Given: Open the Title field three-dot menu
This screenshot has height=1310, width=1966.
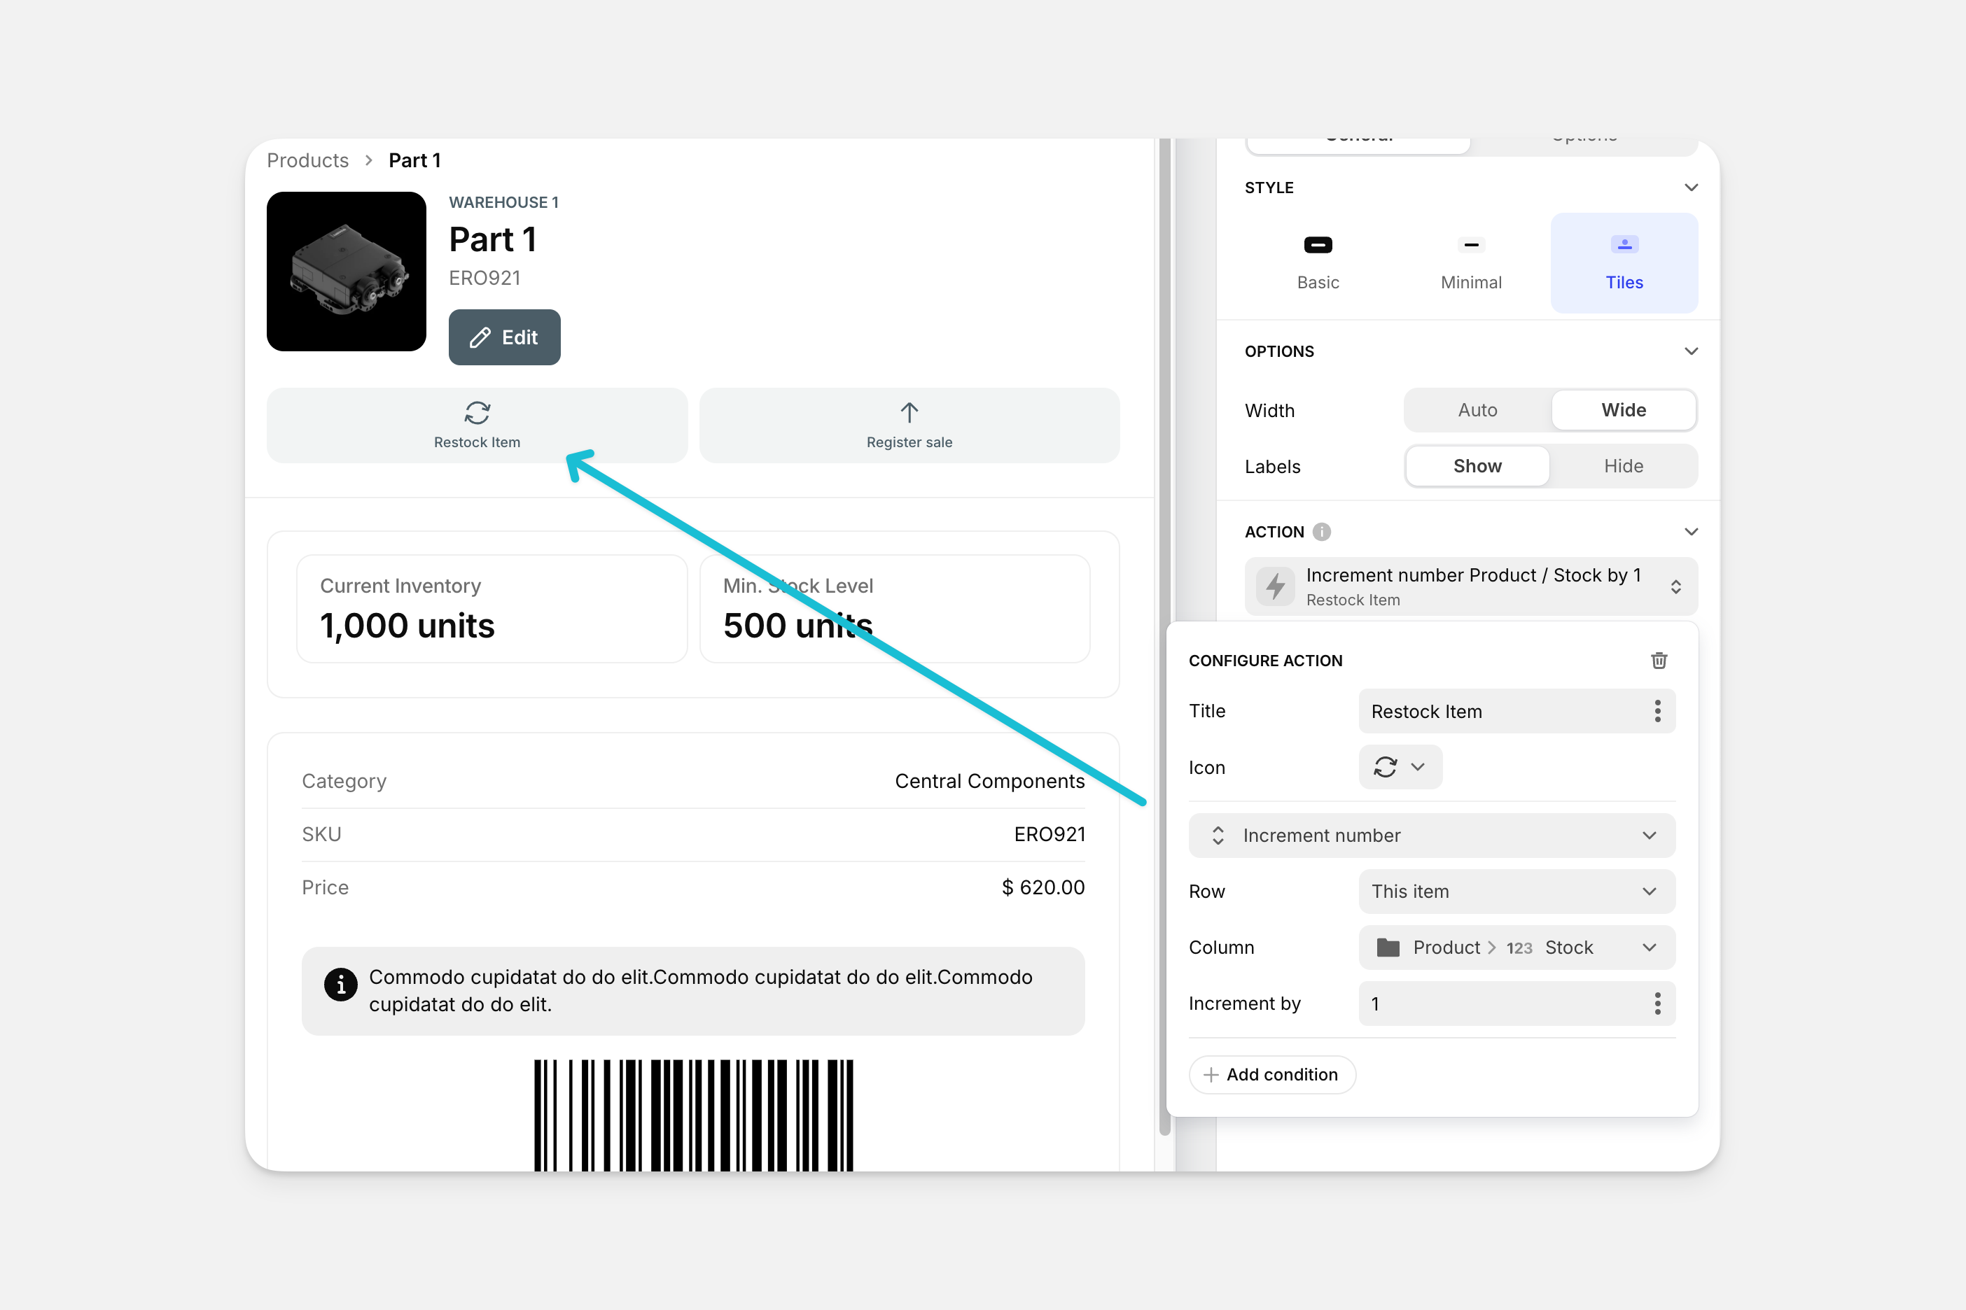Looking at the screenshot, I should pos(1657,711).
